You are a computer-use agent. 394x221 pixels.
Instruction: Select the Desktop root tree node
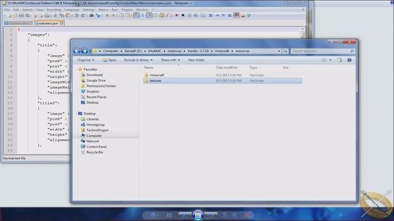coord(89,114)
